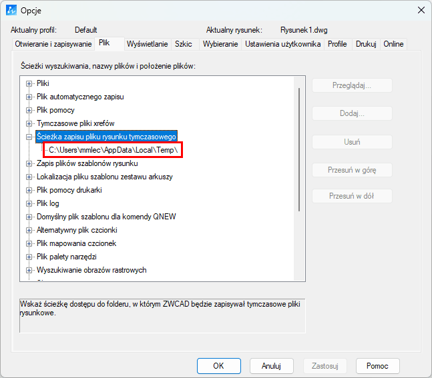Open help with Pomoc button
Image resolution: width=432 pixels, height=378 pixels.
click(x=377, y=366)
